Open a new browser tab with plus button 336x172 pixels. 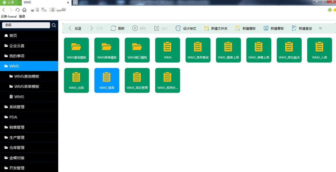click(75, 2)
